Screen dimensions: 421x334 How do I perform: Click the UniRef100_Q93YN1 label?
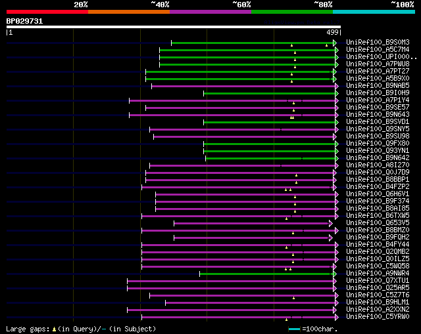point(378,150)
